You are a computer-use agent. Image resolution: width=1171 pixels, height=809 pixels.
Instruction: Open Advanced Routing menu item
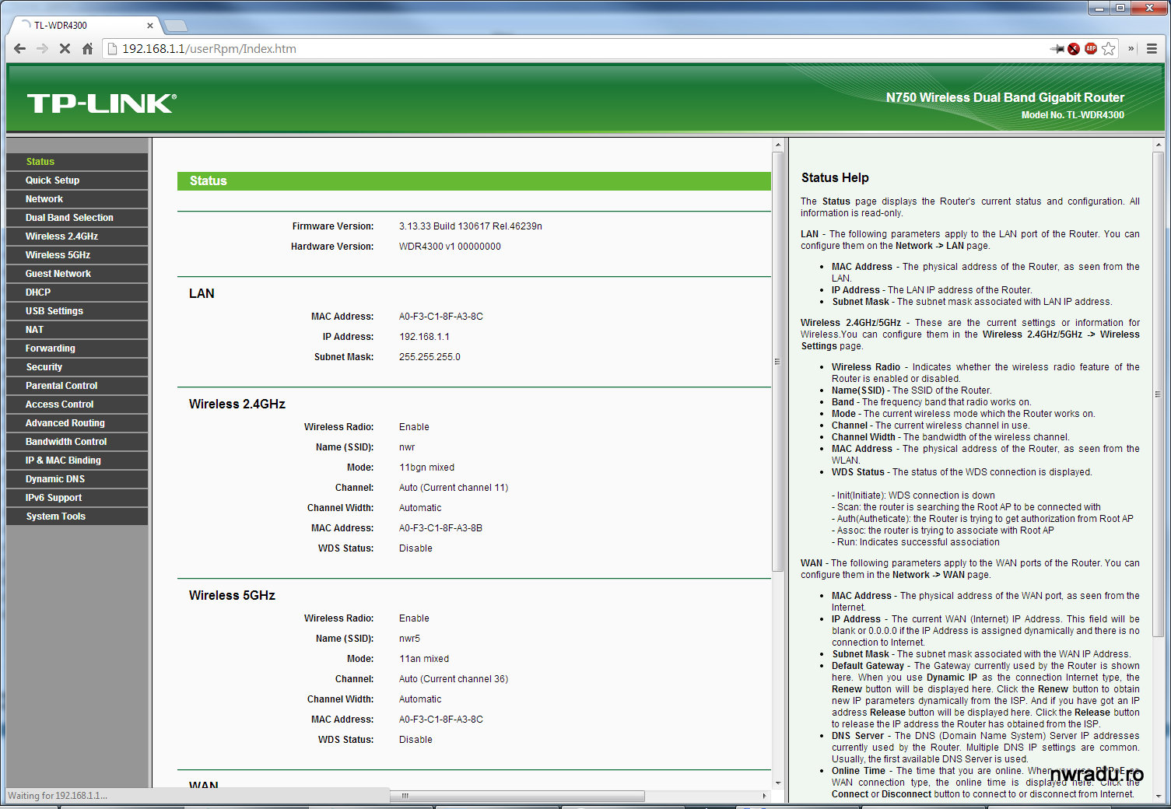click(x=76, y=422)
